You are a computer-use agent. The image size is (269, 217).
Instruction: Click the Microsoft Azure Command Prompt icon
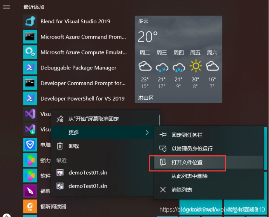(30, 36)
